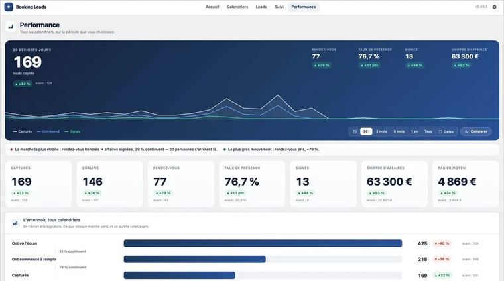Click the Booking Leads app title
The height and width of the screenshot is (281, 504).
(31, 7)
